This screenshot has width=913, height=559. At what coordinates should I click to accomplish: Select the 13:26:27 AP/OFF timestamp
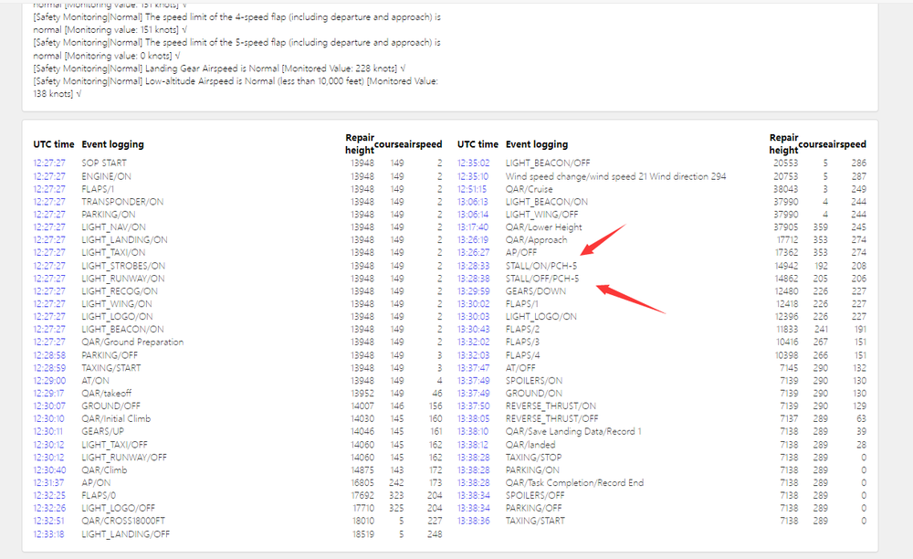click(x=473, y=252)
